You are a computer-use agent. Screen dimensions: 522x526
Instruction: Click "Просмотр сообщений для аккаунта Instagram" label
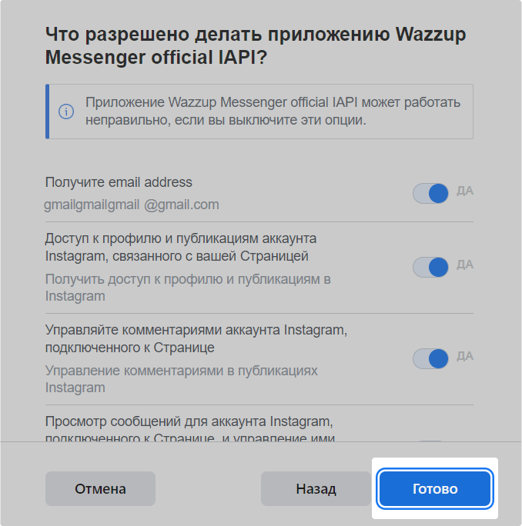pos(189,422)
